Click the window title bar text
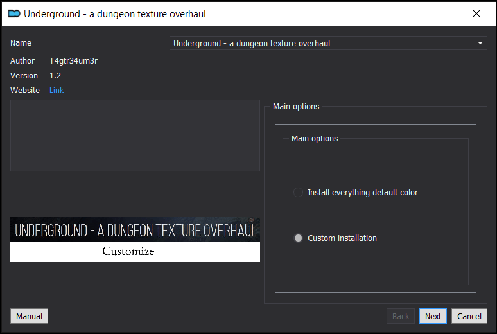The height and width of the screenshot is (334, 497). (115, 14)
